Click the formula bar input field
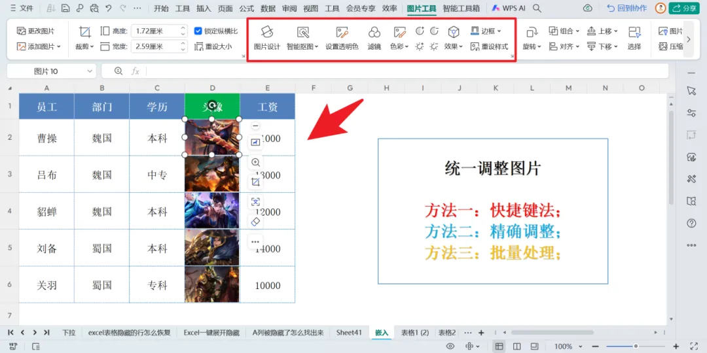This screenshot has height=353, width=707. (x=406, y=71)
